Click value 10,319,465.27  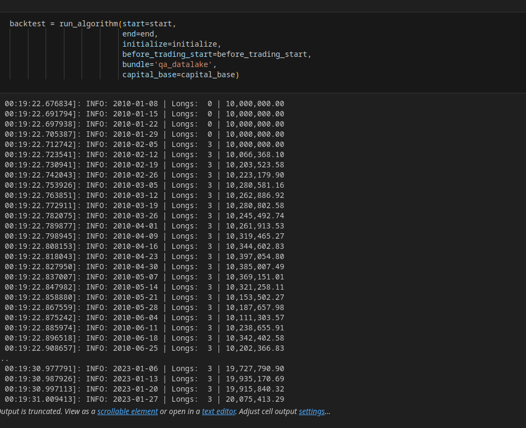(x=255, y=237)
